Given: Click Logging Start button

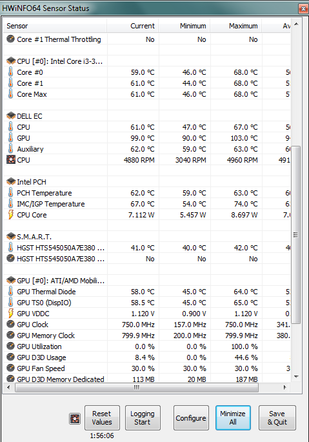Looking at the screenshot, I should pos(143,417).
